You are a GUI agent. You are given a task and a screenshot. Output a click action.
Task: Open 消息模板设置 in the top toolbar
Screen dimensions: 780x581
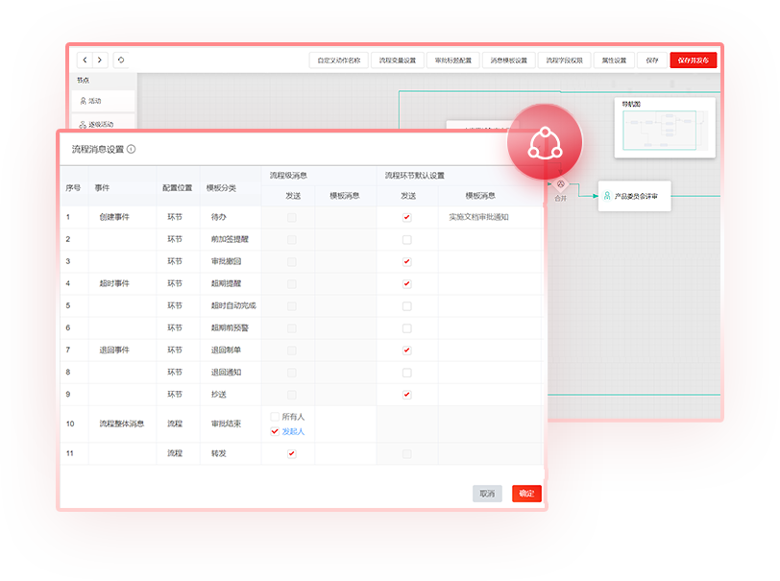tap(508, 60)
